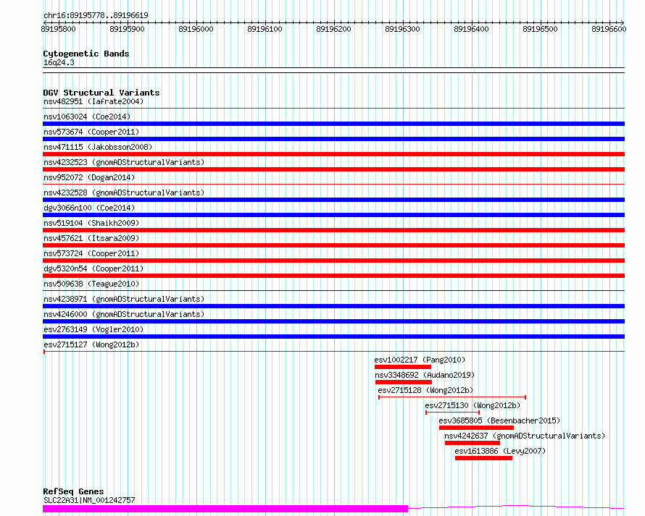The height and width of the screenshot is (516, 645).
Task: Open variant nsv952072 (Dogan2014)
Action: click(x=89, y=177)
